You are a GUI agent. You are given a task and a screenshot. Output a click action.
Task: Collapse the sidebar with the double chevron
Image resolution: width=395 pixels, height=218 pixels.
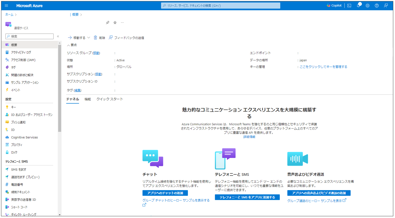(x=58, y=36)
